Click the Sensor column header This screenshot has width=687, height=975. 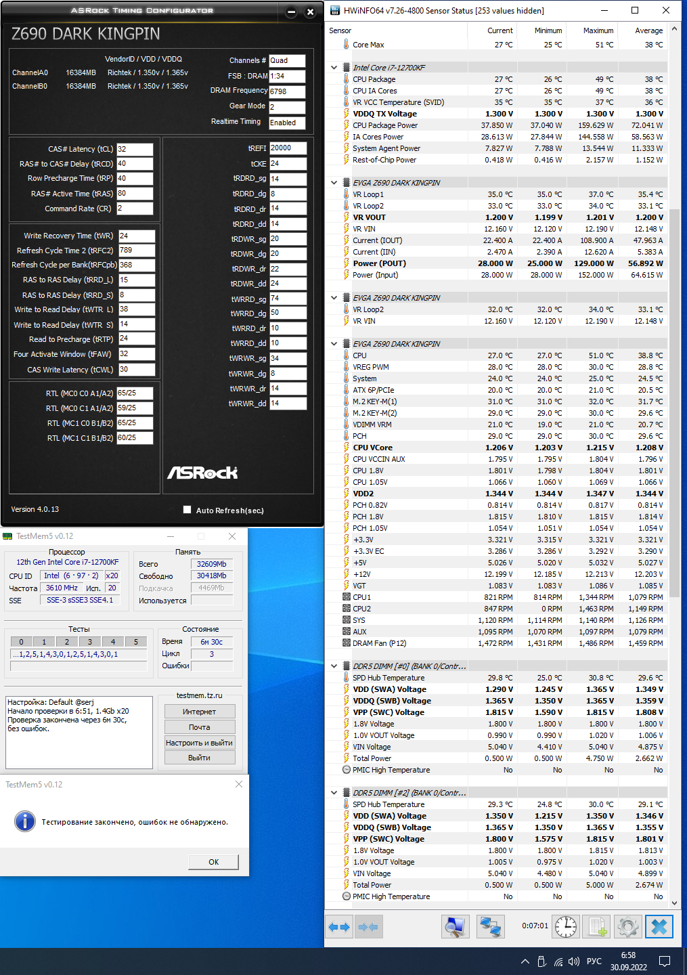[x=396, y=30]
